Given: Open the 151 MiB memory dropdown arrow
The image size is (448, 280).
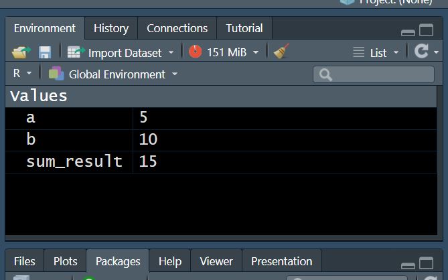Looking at the screenshot, I should pyautogui.click(x=256, y=52).
